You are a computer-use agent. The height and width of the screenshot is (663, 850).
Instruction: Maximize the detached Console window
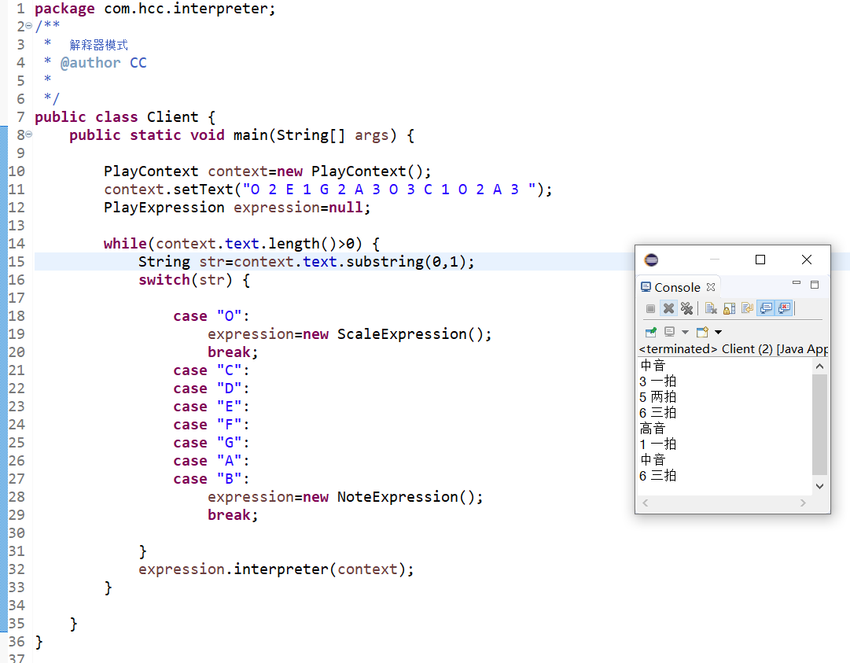pos(760,260)
